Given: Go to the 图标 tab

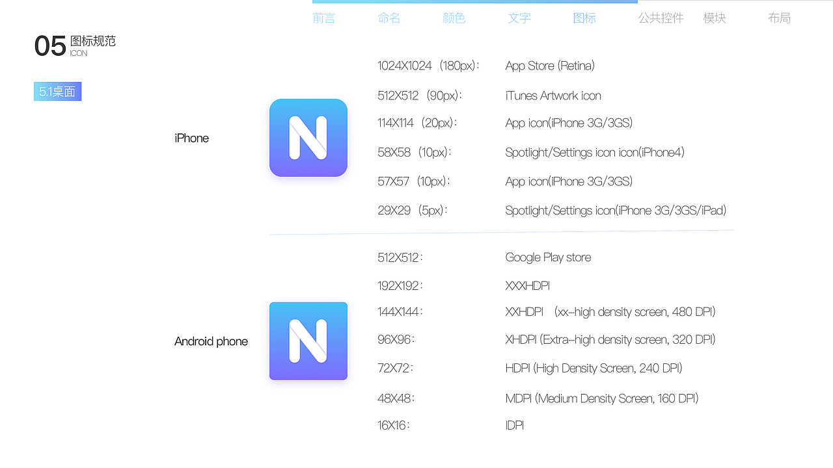Looking at the screenshot, I should coord(584,18).
